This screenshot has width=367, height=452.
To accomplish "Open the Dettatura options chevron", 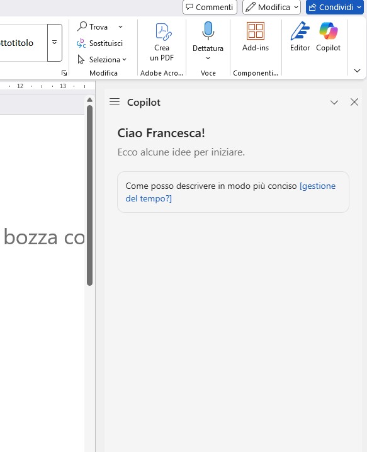I will [208, 58].
